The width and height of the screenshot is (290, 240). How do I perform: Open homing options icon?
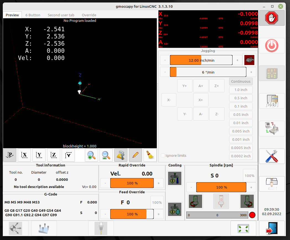pos(15,228)
